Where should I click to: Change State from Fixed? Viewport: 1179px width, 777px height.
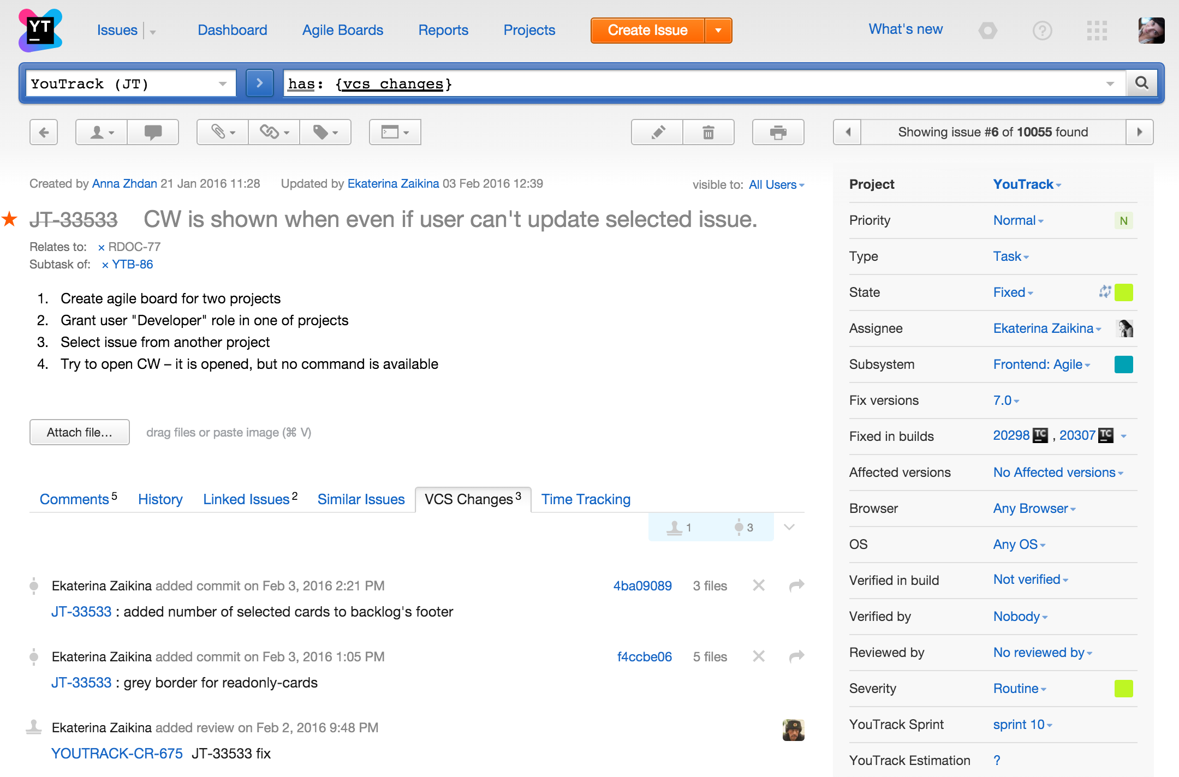coord(1013,292)
